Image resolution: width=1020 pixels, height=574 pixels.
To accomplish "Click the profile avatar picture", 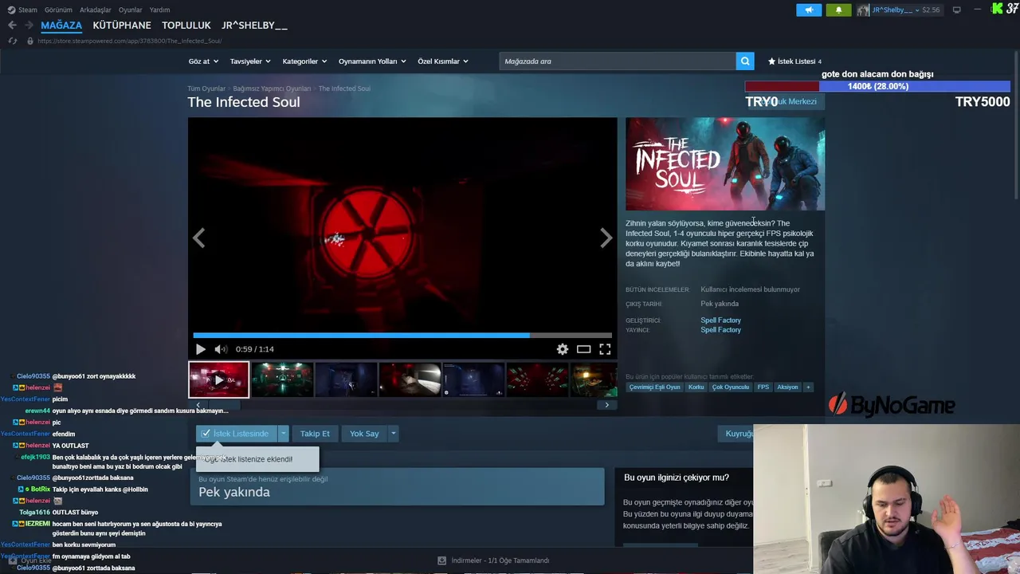I will tap(864, 10).
